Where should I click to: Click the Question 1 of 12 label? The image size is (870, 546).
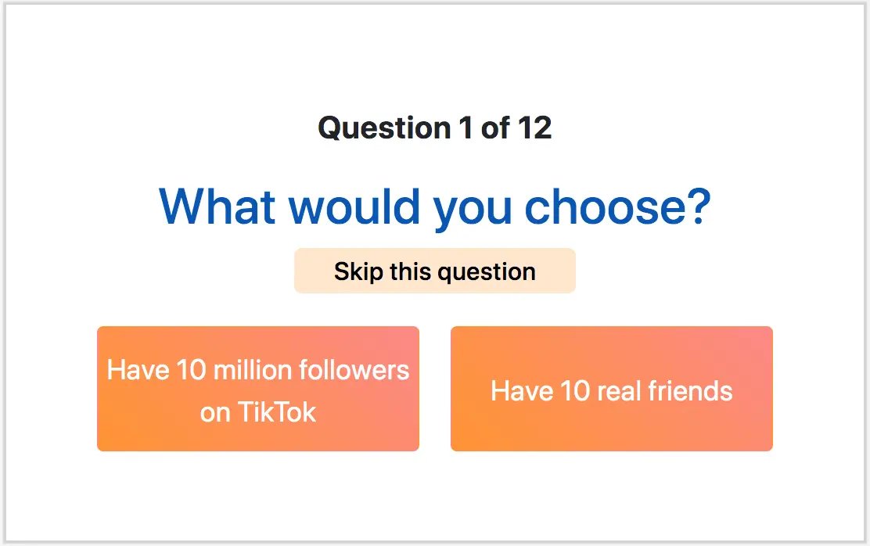pos(435,128)
